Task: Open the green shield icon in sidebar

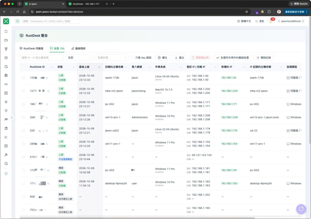Action: pos(6,174)
